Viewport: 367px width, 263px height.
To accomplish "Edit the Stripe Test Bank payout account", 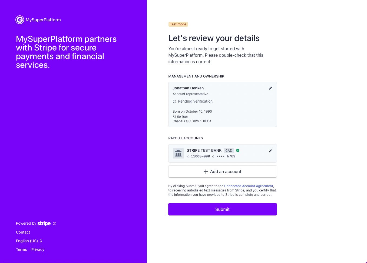I will coord(270,150).
